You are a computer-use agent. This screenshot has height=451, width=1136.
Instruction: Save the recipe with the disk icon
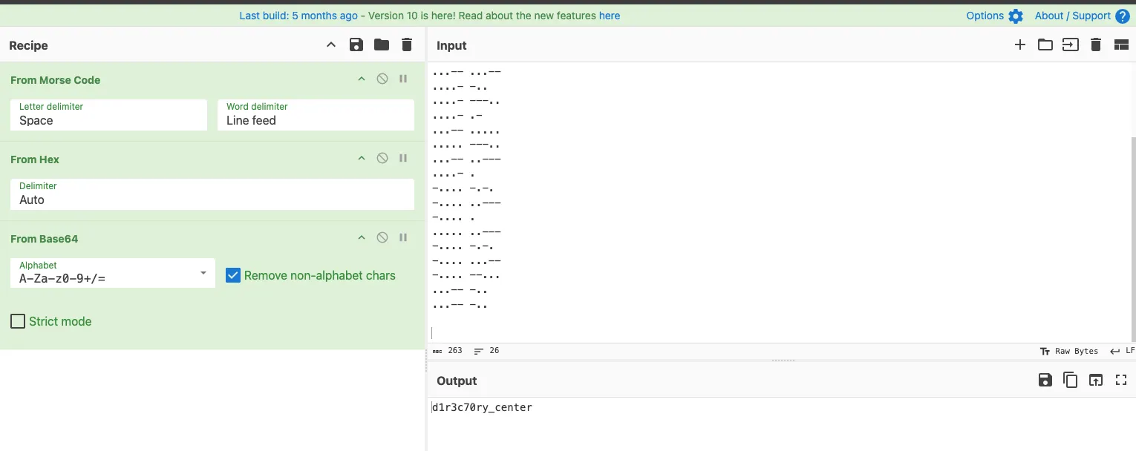pos(356,45)
